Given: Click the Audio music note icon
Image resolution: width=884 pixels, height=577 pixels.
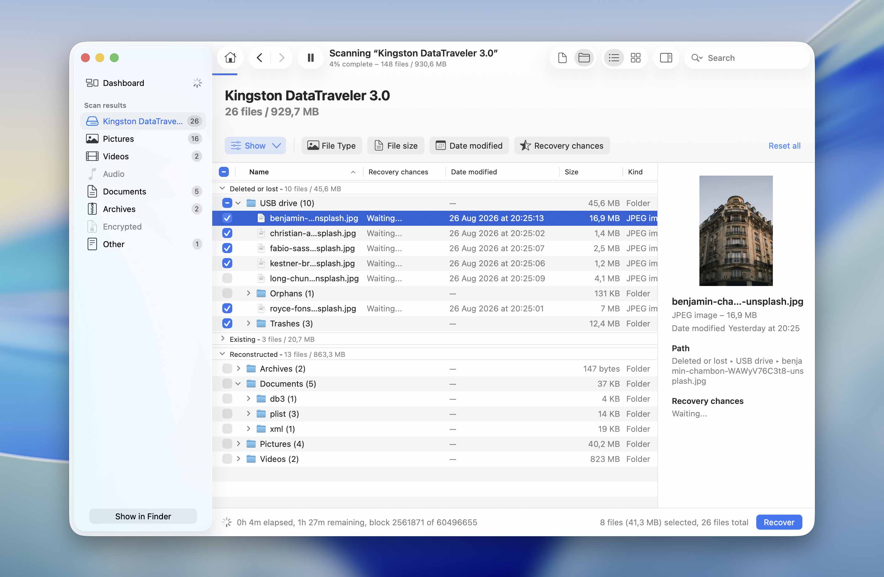Looking at the screenshot, I should [x=92, y=174].
